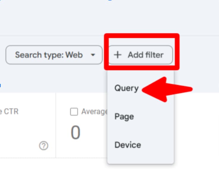Click the question mark help icon
The width and height of the screenshot is (219, 169).
pos(44,146)
